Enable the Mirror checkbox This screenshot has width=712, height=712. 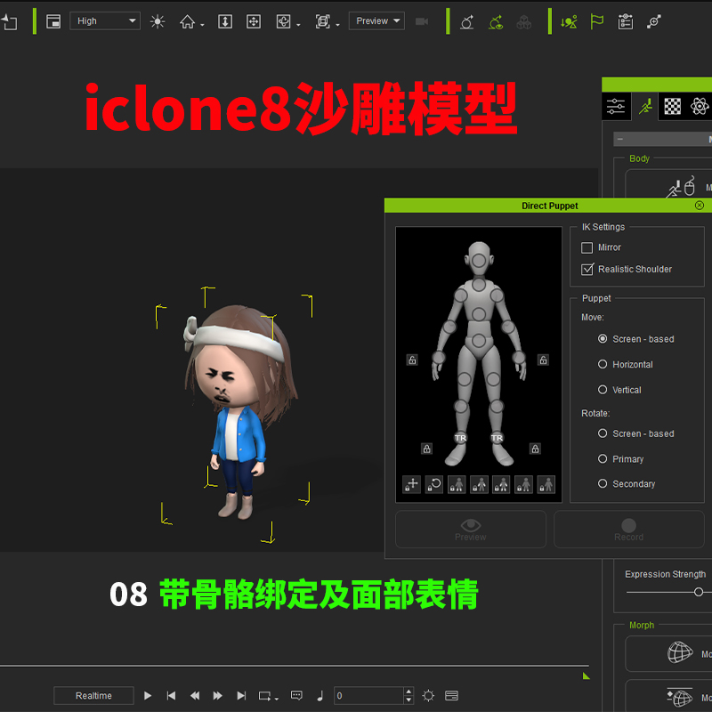click(x=589, y=247)
